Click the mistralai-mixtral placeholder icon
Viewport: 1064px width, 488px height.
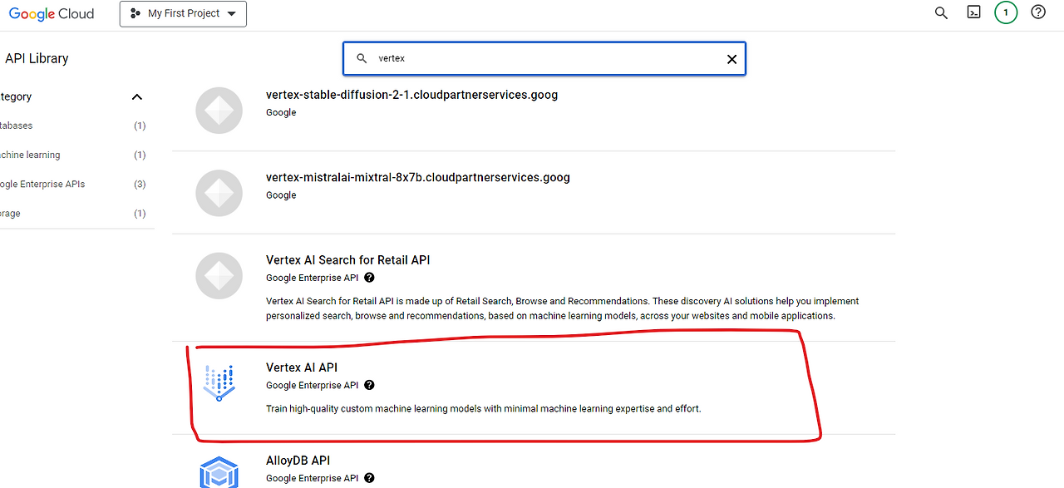[219, 193]
